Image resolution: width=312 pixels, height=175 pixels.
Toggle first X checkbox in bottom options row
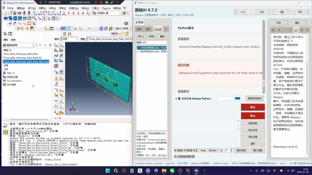point(175,150)
